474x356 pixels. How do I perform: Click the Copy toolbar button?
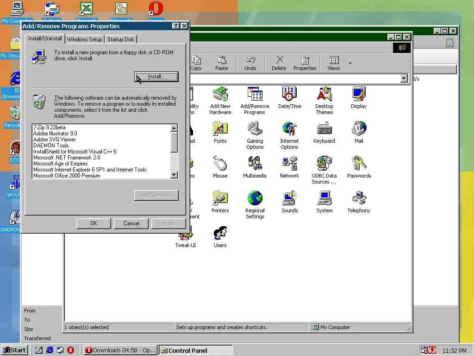tap(196, 63)
